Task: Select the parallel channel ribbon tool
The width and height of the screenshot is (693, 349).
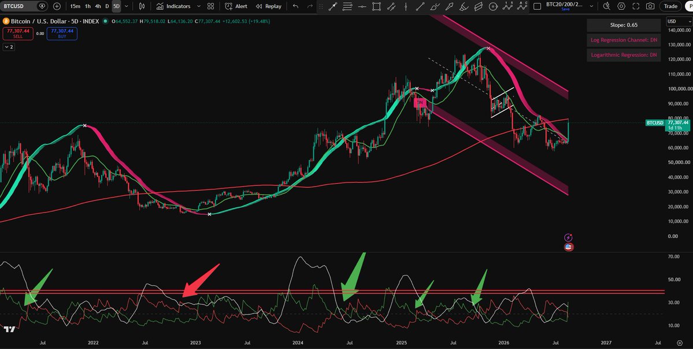Action: coord(478,6)
